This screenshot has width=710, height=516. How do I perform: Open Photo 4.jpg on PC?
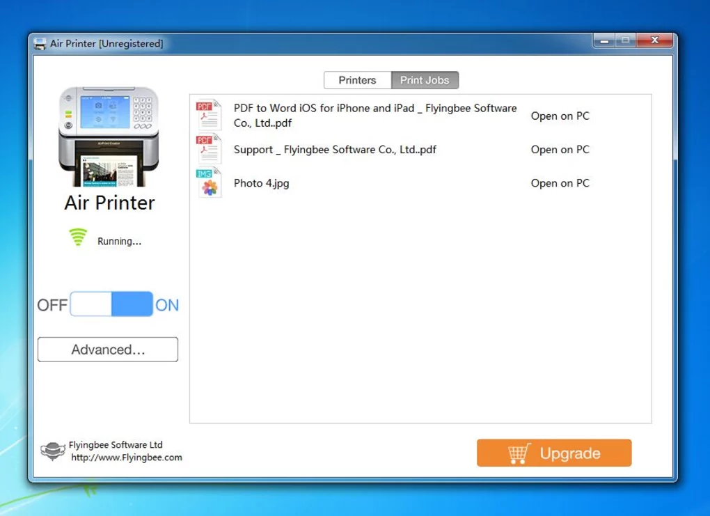pyautogui.click(x=560, y=183)
